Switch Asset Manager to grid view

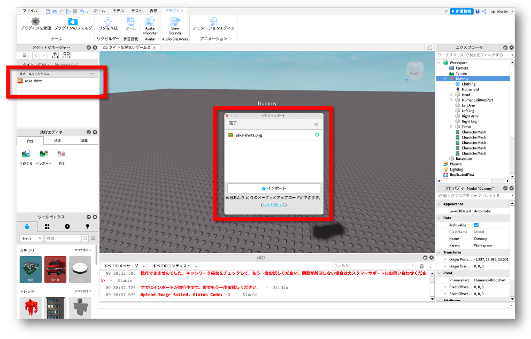point(66,55)
